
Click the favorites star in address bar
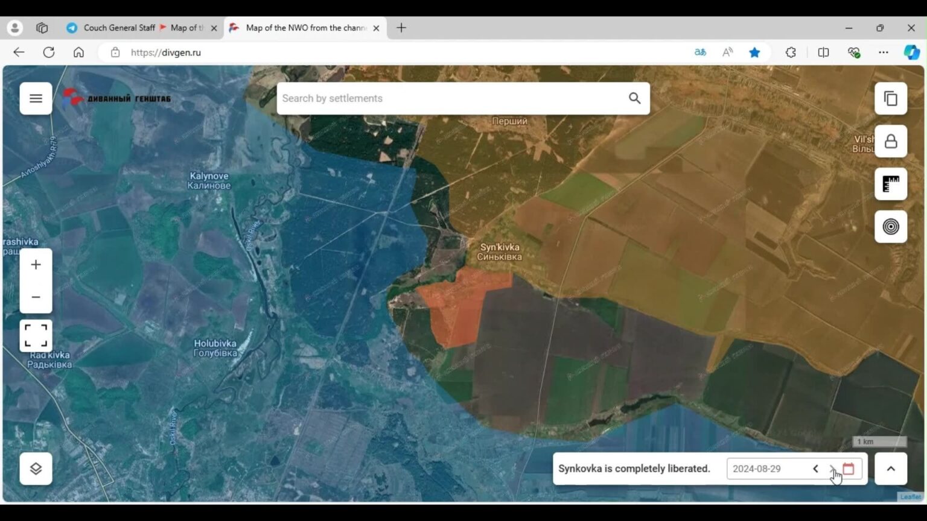click(754, 52)
